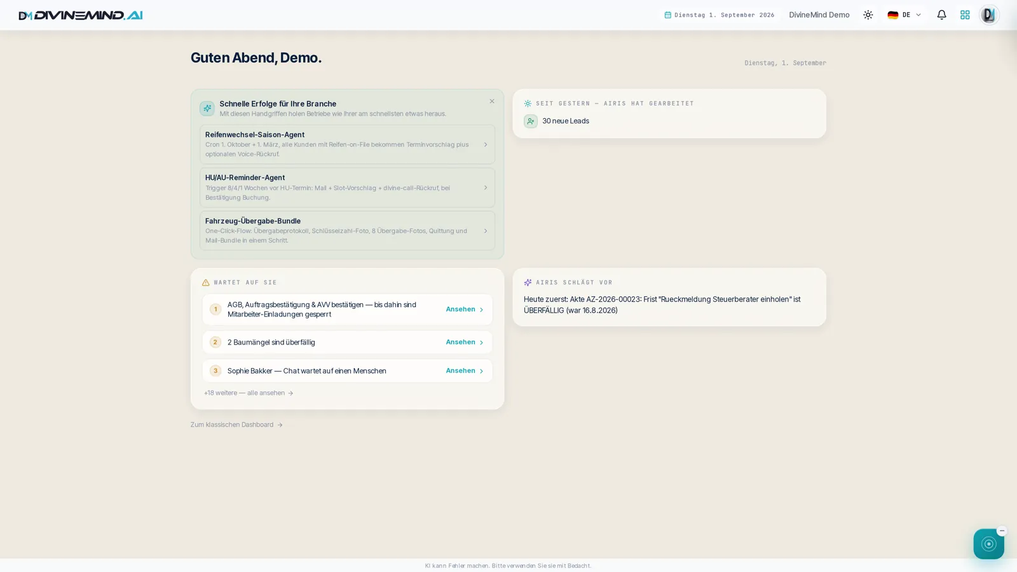
Task: Click the DivineMind Demo workspace name
Action: [x=819, y=15]
